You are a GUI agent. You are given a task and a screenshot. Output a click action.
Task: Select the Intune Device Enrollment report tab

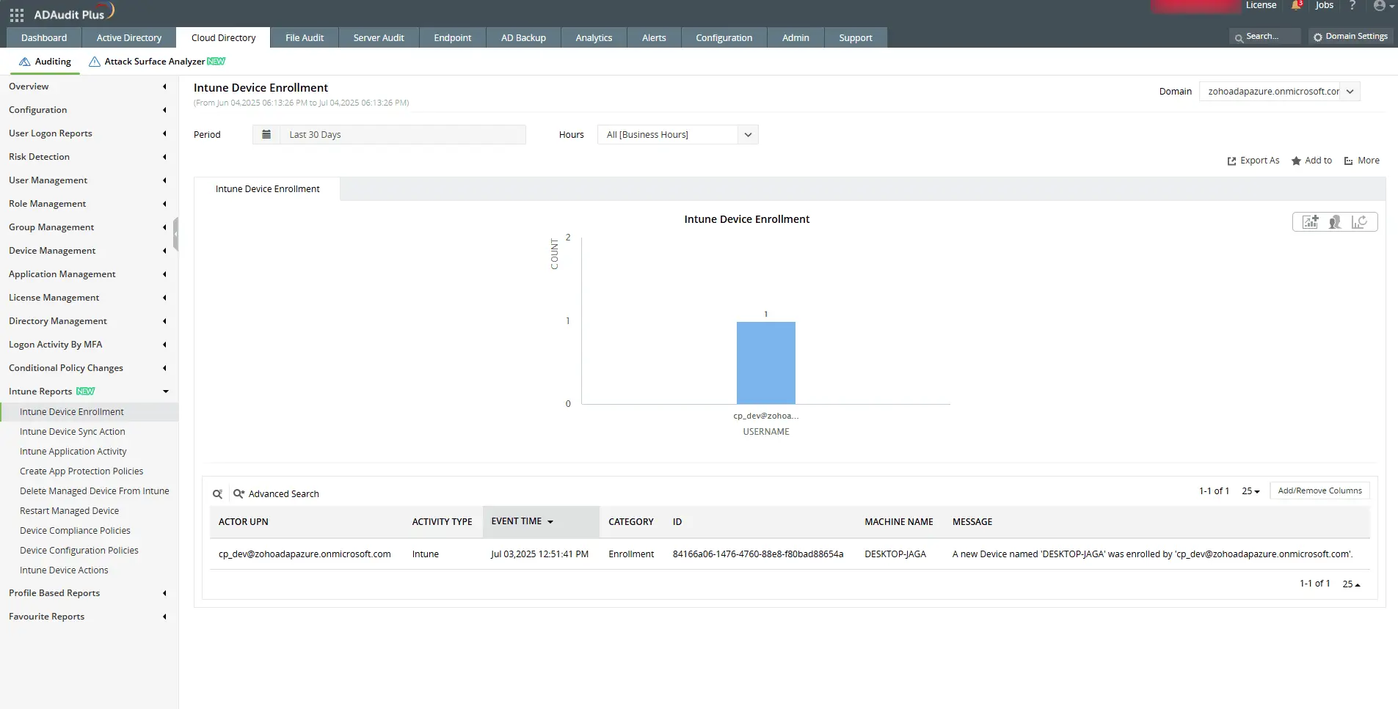(268, 189)
